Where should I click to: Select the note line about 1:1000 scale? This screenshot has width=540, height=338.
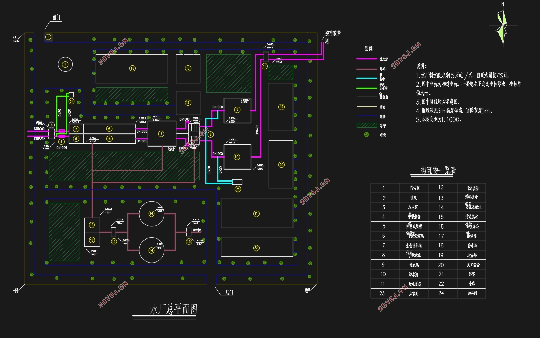point(439,120)
